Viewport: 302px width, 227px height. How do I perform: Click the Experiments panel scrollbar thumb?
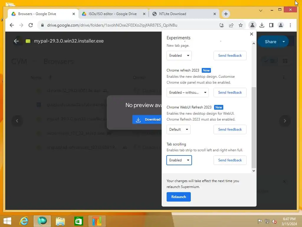click(254, 127)
